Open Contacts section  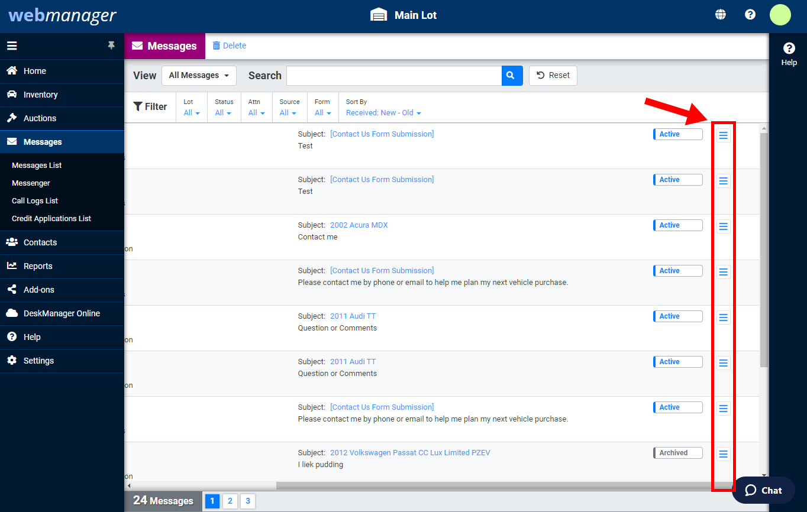[62, 242]
